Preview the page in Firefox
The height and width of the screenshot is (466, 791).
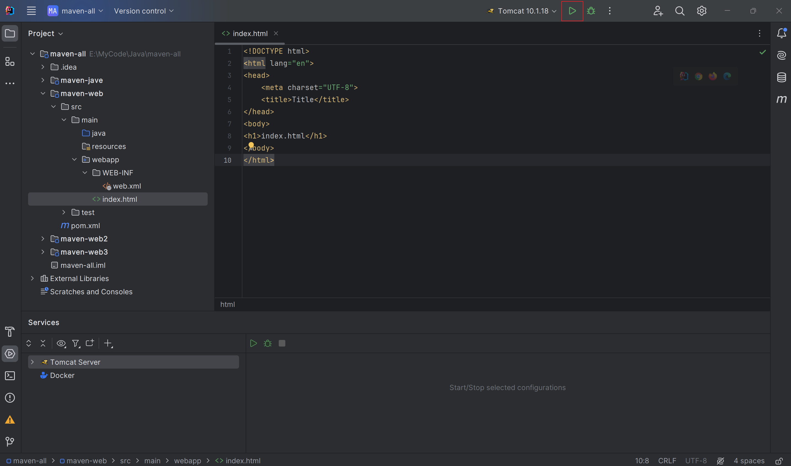tap(713, 76)
